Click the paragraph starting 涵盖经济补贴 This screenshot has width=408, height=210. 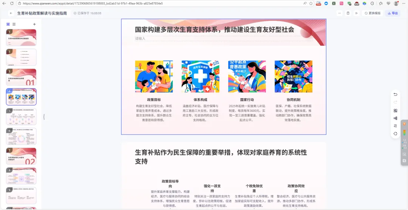point(200,113)
